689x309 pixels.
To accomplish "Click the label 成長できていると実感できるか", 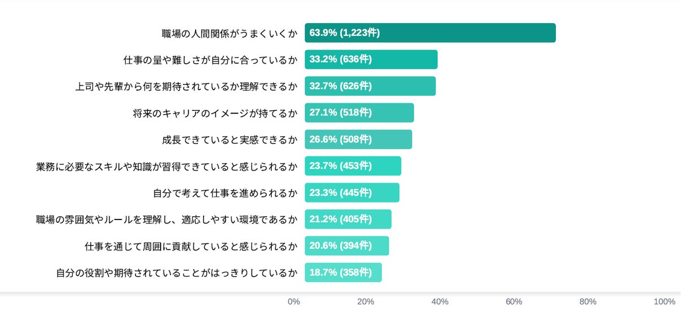I will (229, 140).
